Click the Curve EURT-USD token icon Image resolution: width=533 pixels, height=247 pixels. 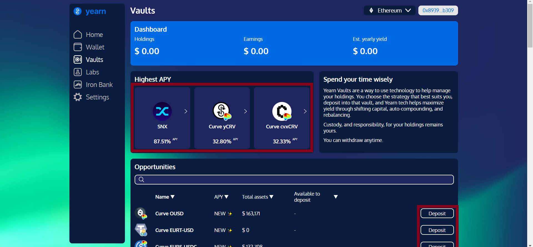point(141,230)
